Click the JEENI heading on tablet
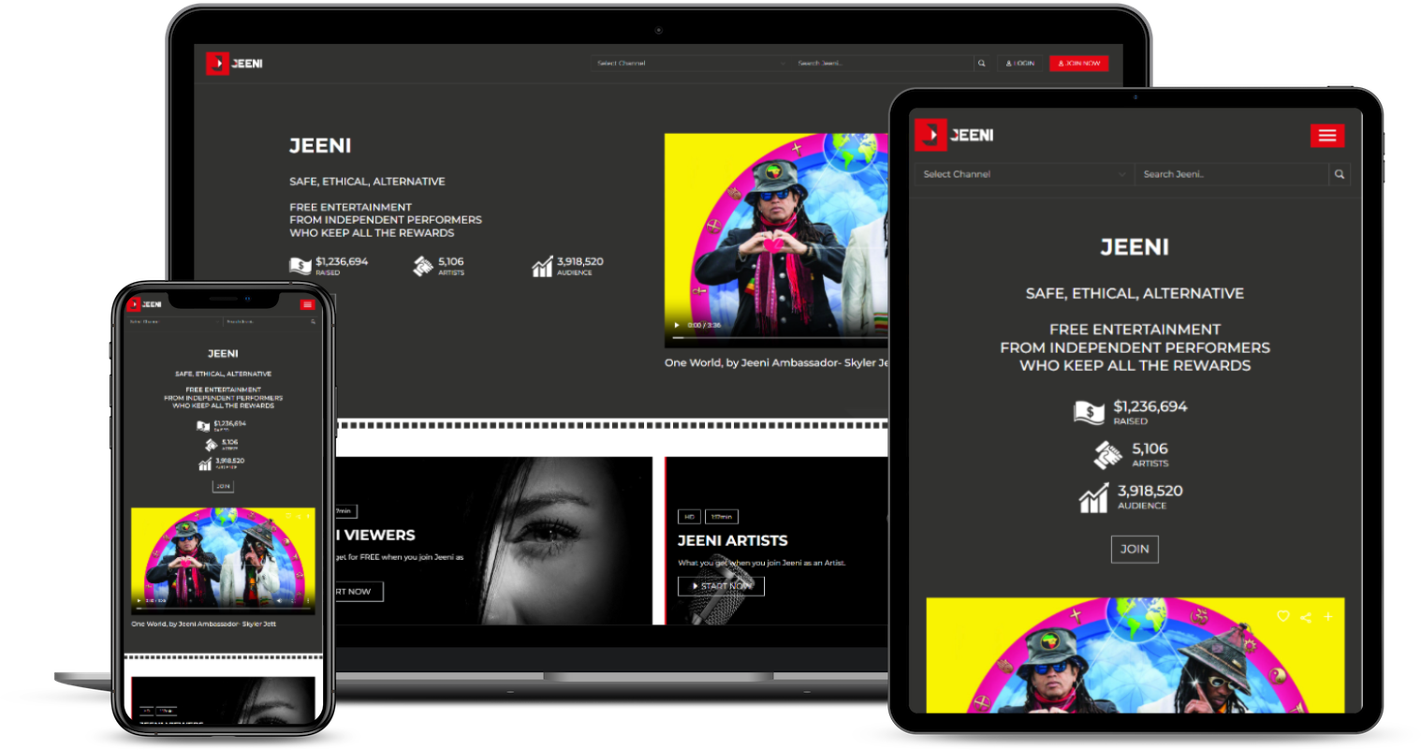 click(1135, 247)
